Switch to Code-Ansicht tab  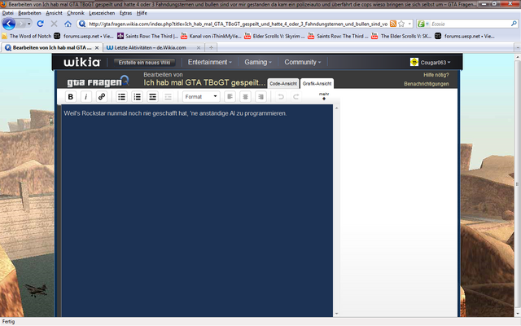[283, 83]
